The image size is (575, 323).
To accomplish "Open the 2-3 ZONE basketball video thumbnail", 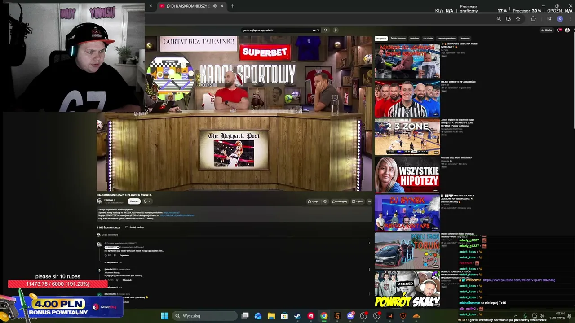I will [x=407, y=136].
